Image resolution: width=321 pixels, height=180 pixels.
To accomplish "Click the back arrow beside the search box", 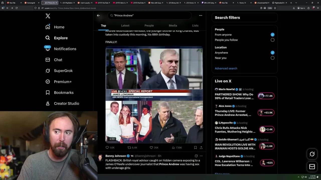I will [98, 15].
